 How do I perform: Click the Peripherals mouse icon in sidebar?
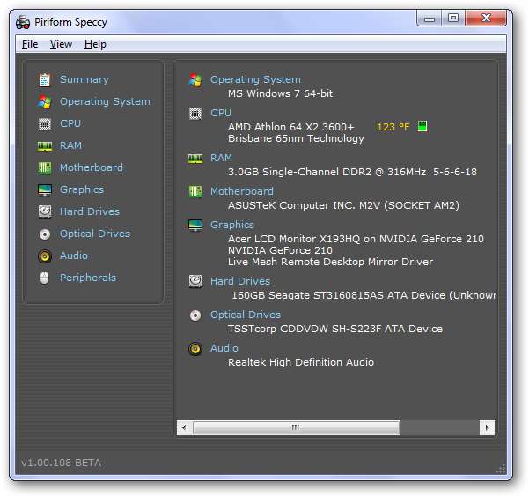[x=44, y=278]
